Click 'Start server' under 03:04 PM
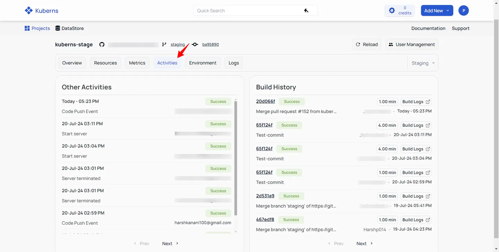The height and width of the screenshot is (252, 499). [75, 156]
